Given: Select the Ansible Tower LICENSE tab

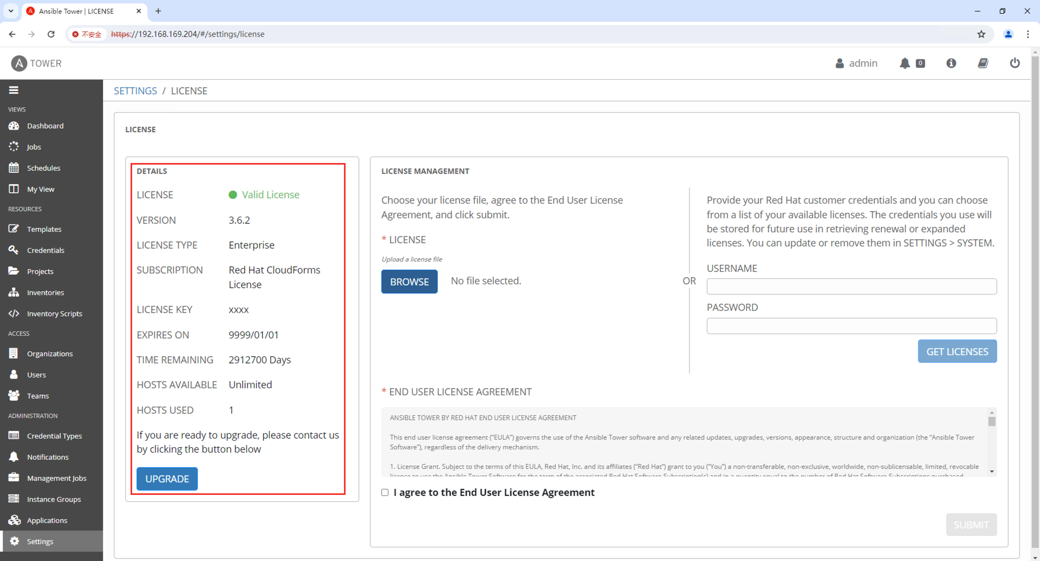Looking at the screenshot, I should (x=84, y=11).
